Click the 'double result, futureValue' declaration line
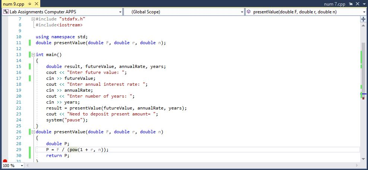 106,66
